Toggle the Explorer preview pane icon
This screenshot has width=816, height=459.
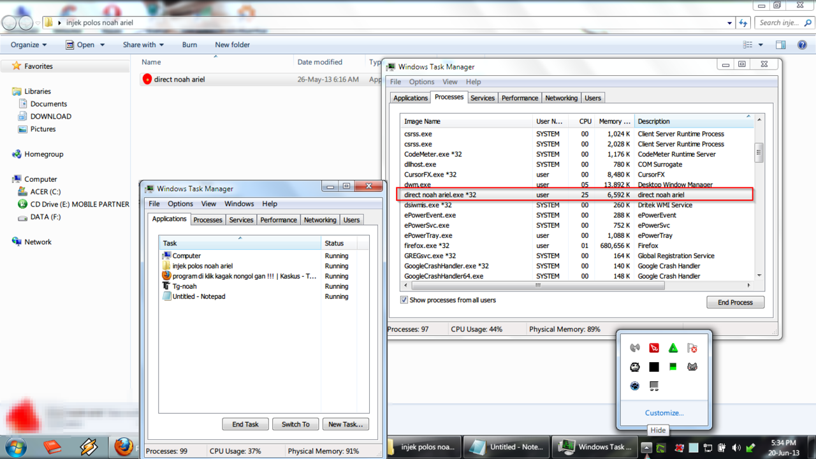click(x=781, y=45)
